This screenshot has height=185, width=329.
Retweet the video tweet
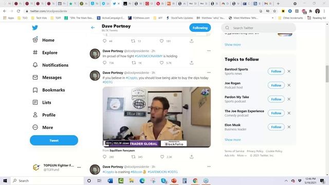click(133, 157)
